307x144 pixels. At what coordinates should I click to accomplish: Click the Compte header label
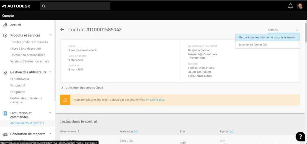coord(8,16)
